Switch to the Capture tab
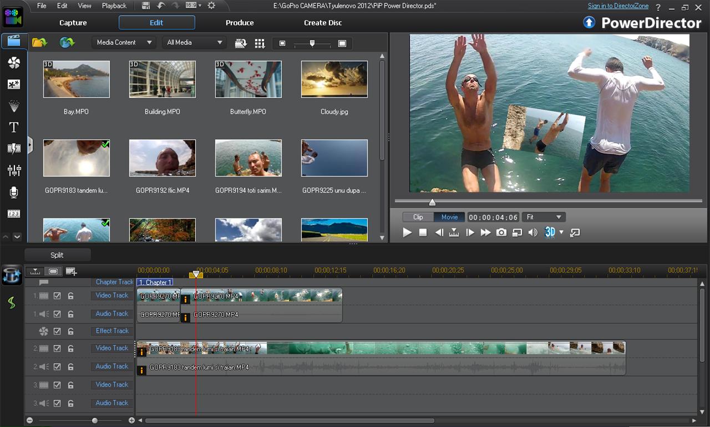Screen dimensions: 710x427 tap(73, 23)
